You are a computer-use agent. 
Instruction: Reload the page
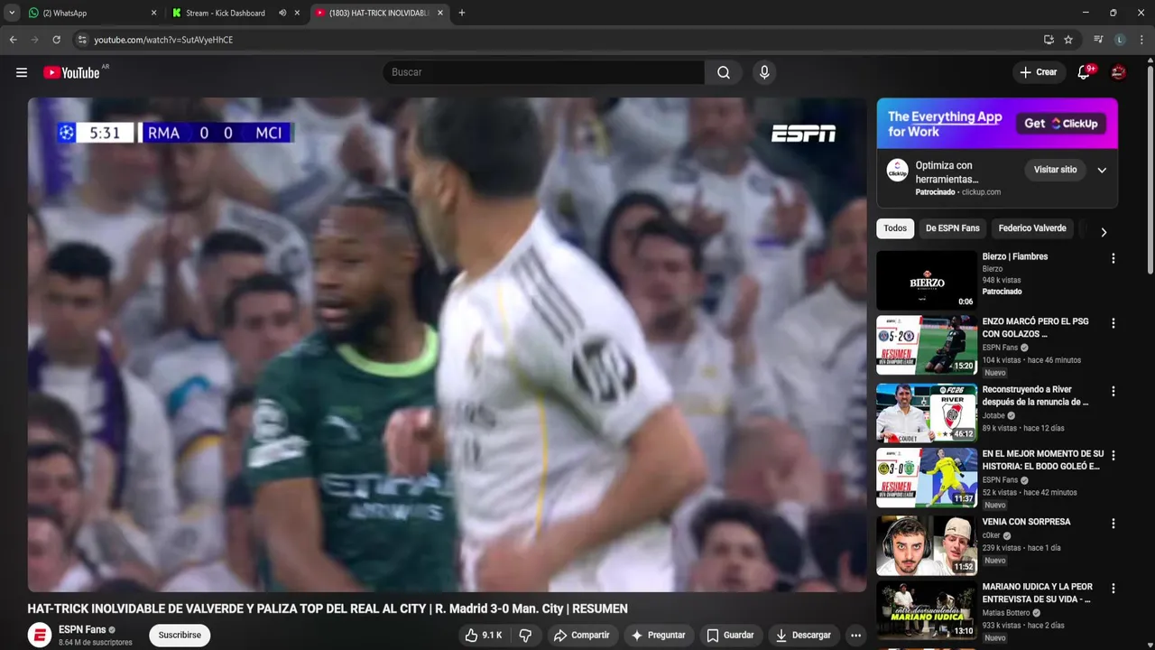[x=56, y=40]
